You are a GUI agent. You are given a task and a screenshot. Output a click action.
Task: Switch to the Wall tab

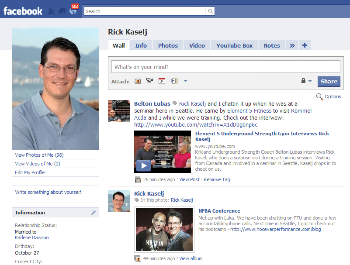point(118,45)
